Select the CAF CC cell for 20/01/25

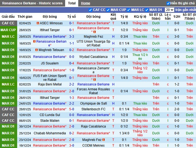point(8,109)
